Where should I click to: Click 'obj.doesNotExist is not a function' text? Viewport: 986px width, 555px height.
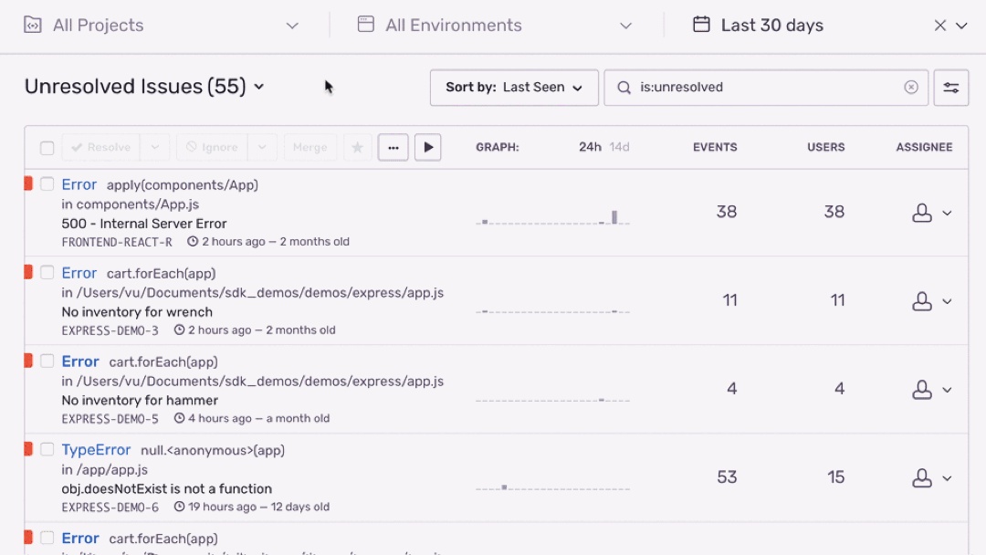tap(167, 489)
